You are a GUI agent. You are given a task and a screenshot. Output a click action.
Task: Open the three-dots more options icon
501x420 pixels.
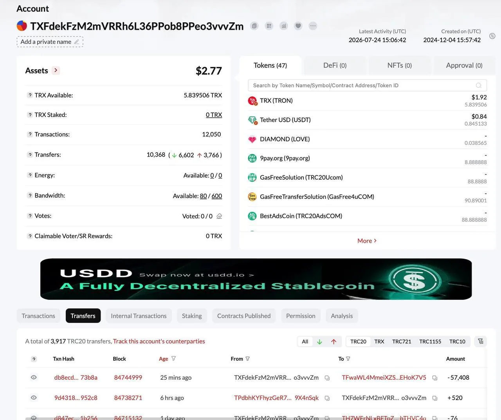coord(313,26)
